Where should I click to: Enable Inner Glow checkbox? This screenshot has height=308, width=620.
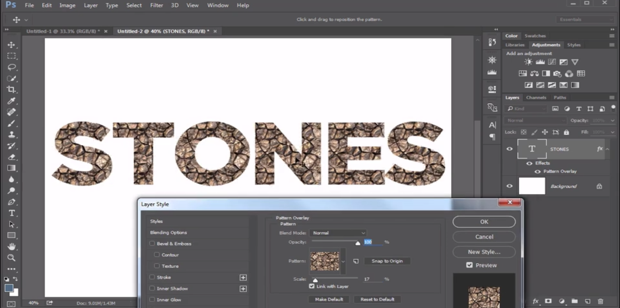(x=152, y=300)
